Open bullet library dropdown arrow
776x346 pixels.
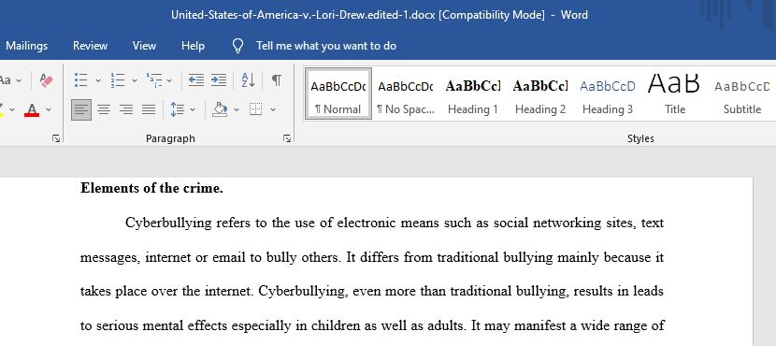[x=98, y=80]
